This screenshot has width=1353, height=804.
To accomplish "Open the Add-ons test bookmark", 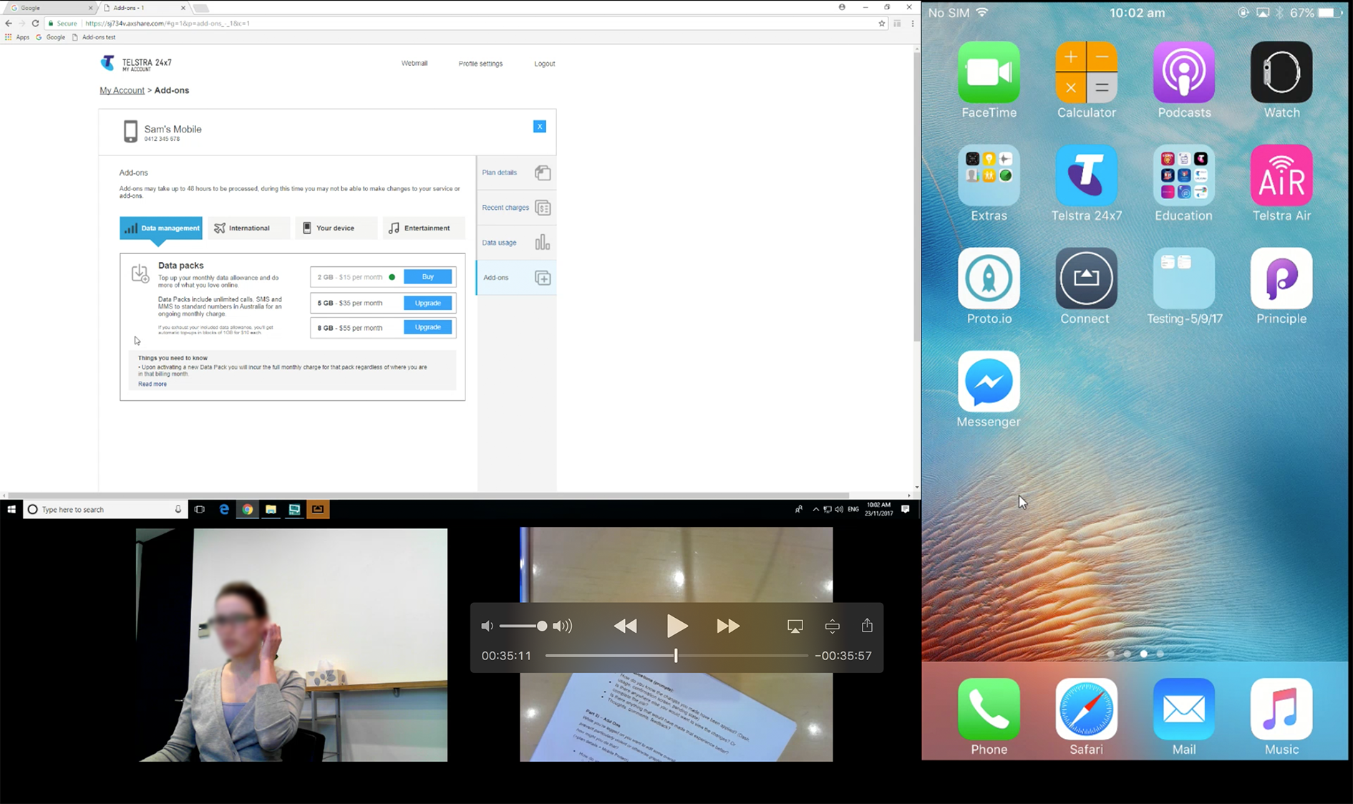I will pos(94,37).
